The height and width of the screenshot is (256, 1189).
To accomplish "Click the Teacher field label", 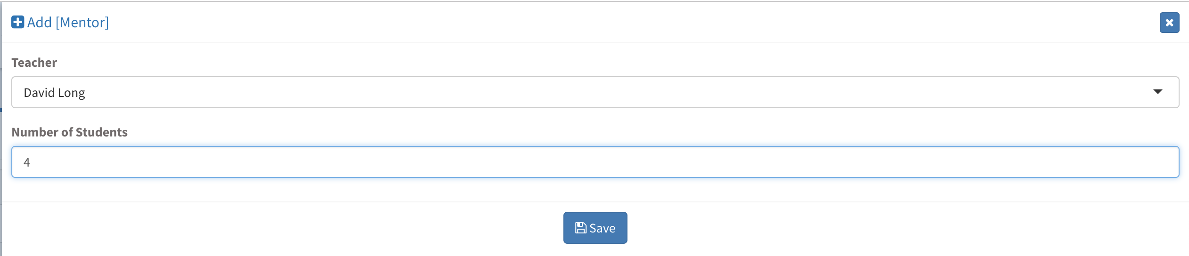I will point(34,63).
